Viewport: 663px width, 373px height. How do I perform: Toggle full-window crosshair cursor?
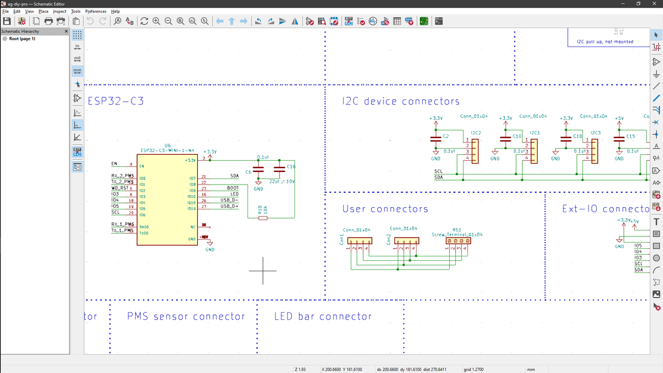click(77, 85)
